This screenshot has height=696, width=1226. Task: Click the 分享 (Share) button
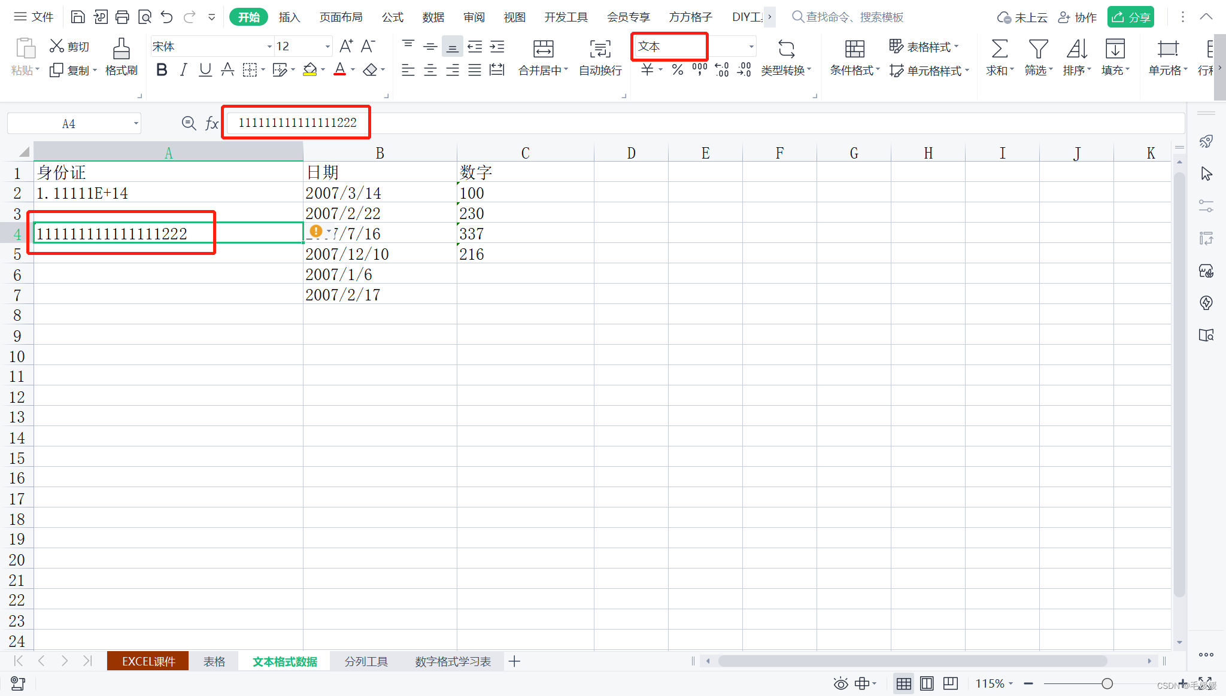click(x=1130, y=17)
